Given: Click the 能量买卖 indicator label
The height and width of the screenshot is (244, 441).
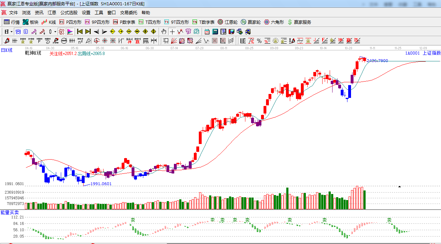Looking at the screenshot, I should 10,212.
